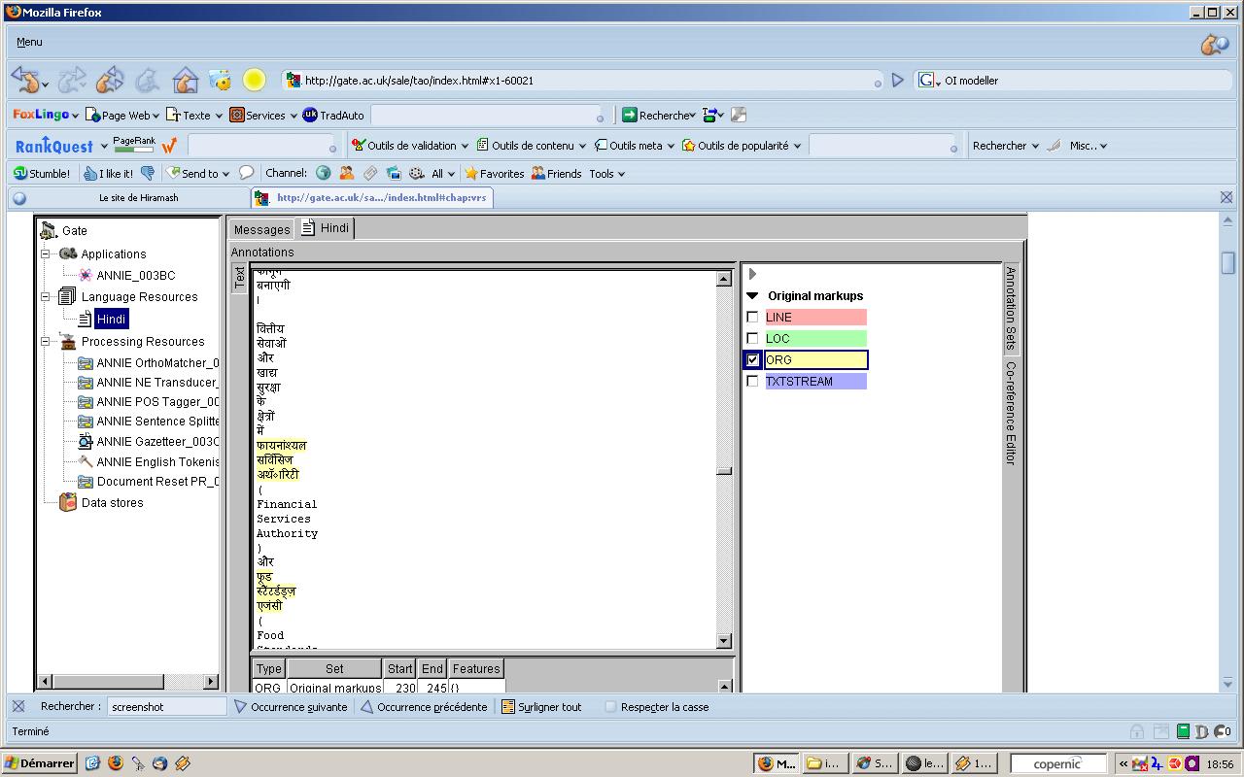Uncheck the ORG annotation checkbox

point(752,359)
